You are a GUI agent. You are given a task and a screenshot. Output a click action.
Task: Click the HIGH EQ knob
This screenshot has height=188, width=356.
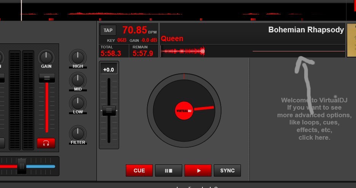pyautogui.click(x=78, y=57)
